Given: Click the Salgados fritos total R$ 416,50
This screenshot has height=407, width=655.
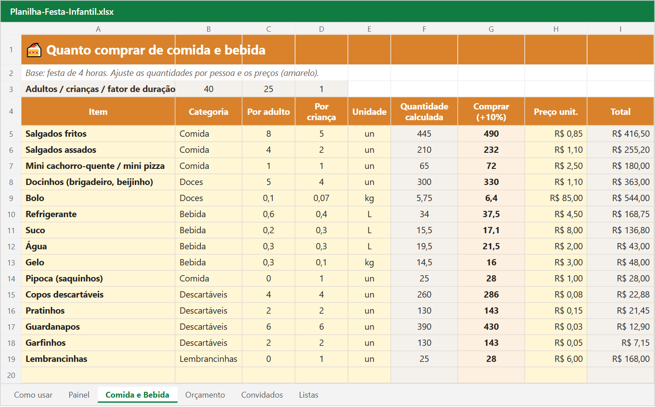Looking at the screenshot, I should click(621, 134).
